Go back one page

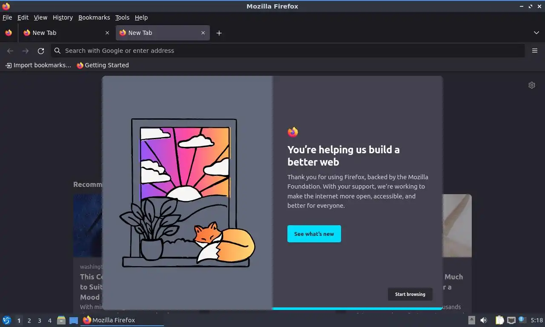[10, 51]
